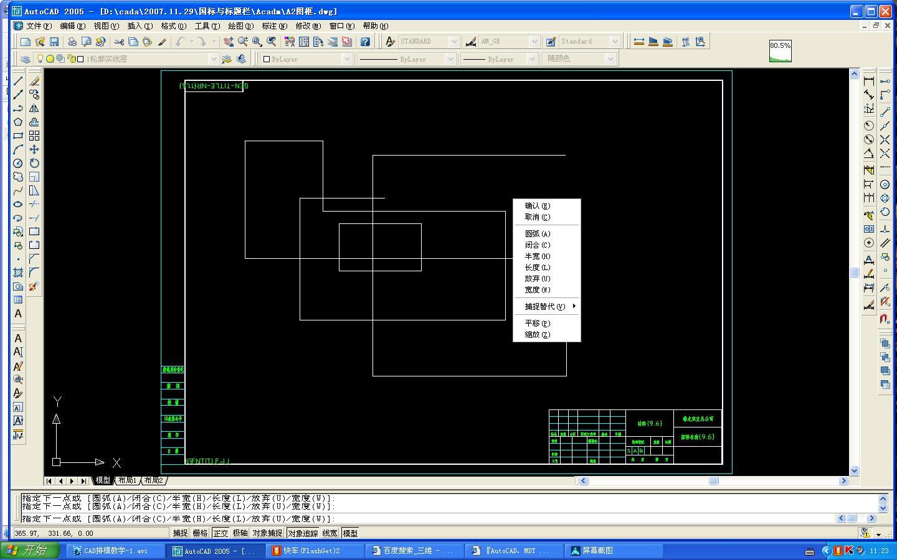
Task: Select the Copy Object tool
Action: pyautogui.click(x=34, y=95)
